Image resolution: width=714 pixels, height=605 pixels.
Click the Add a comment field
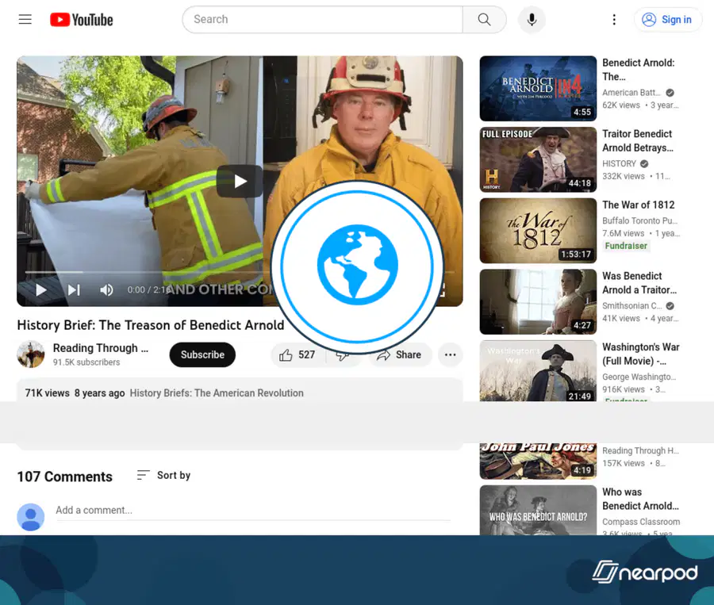click(253, 511)
